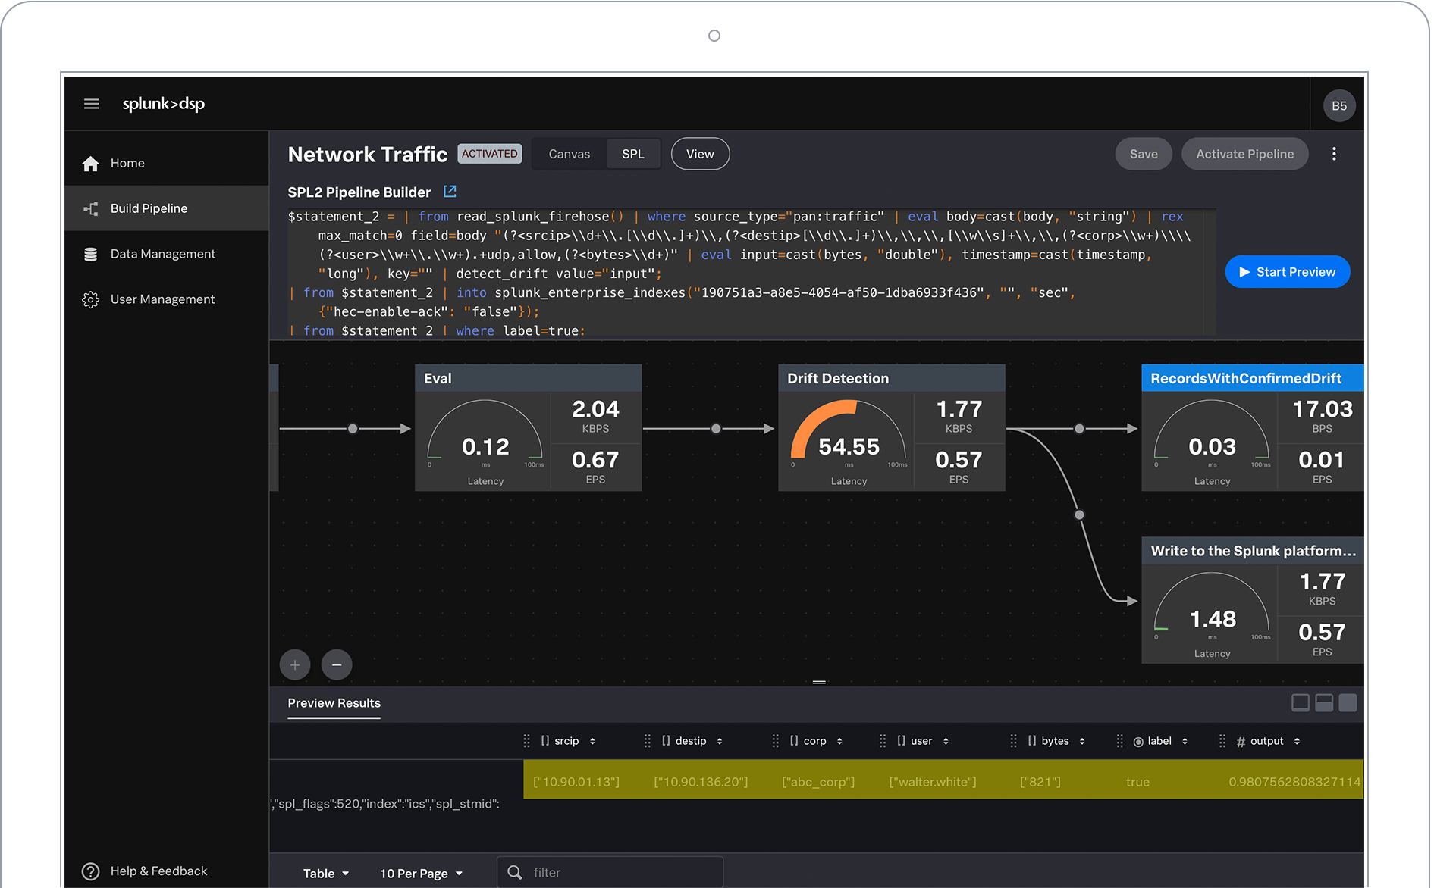Screen dimensions: 1456x888
Task: Click the search magnifier icon in filter
Action: pos(515,872)
